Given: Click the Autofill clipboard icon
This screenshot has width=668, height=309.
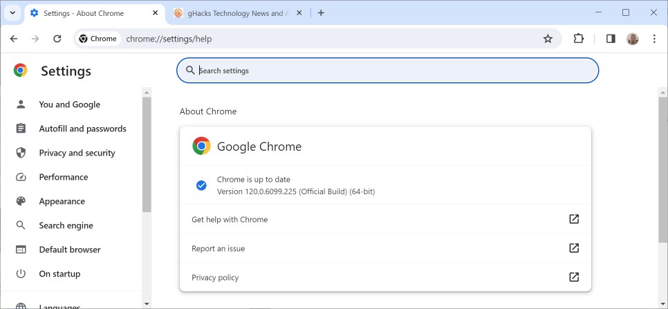Looking at the screenshot, I should 21,129.
